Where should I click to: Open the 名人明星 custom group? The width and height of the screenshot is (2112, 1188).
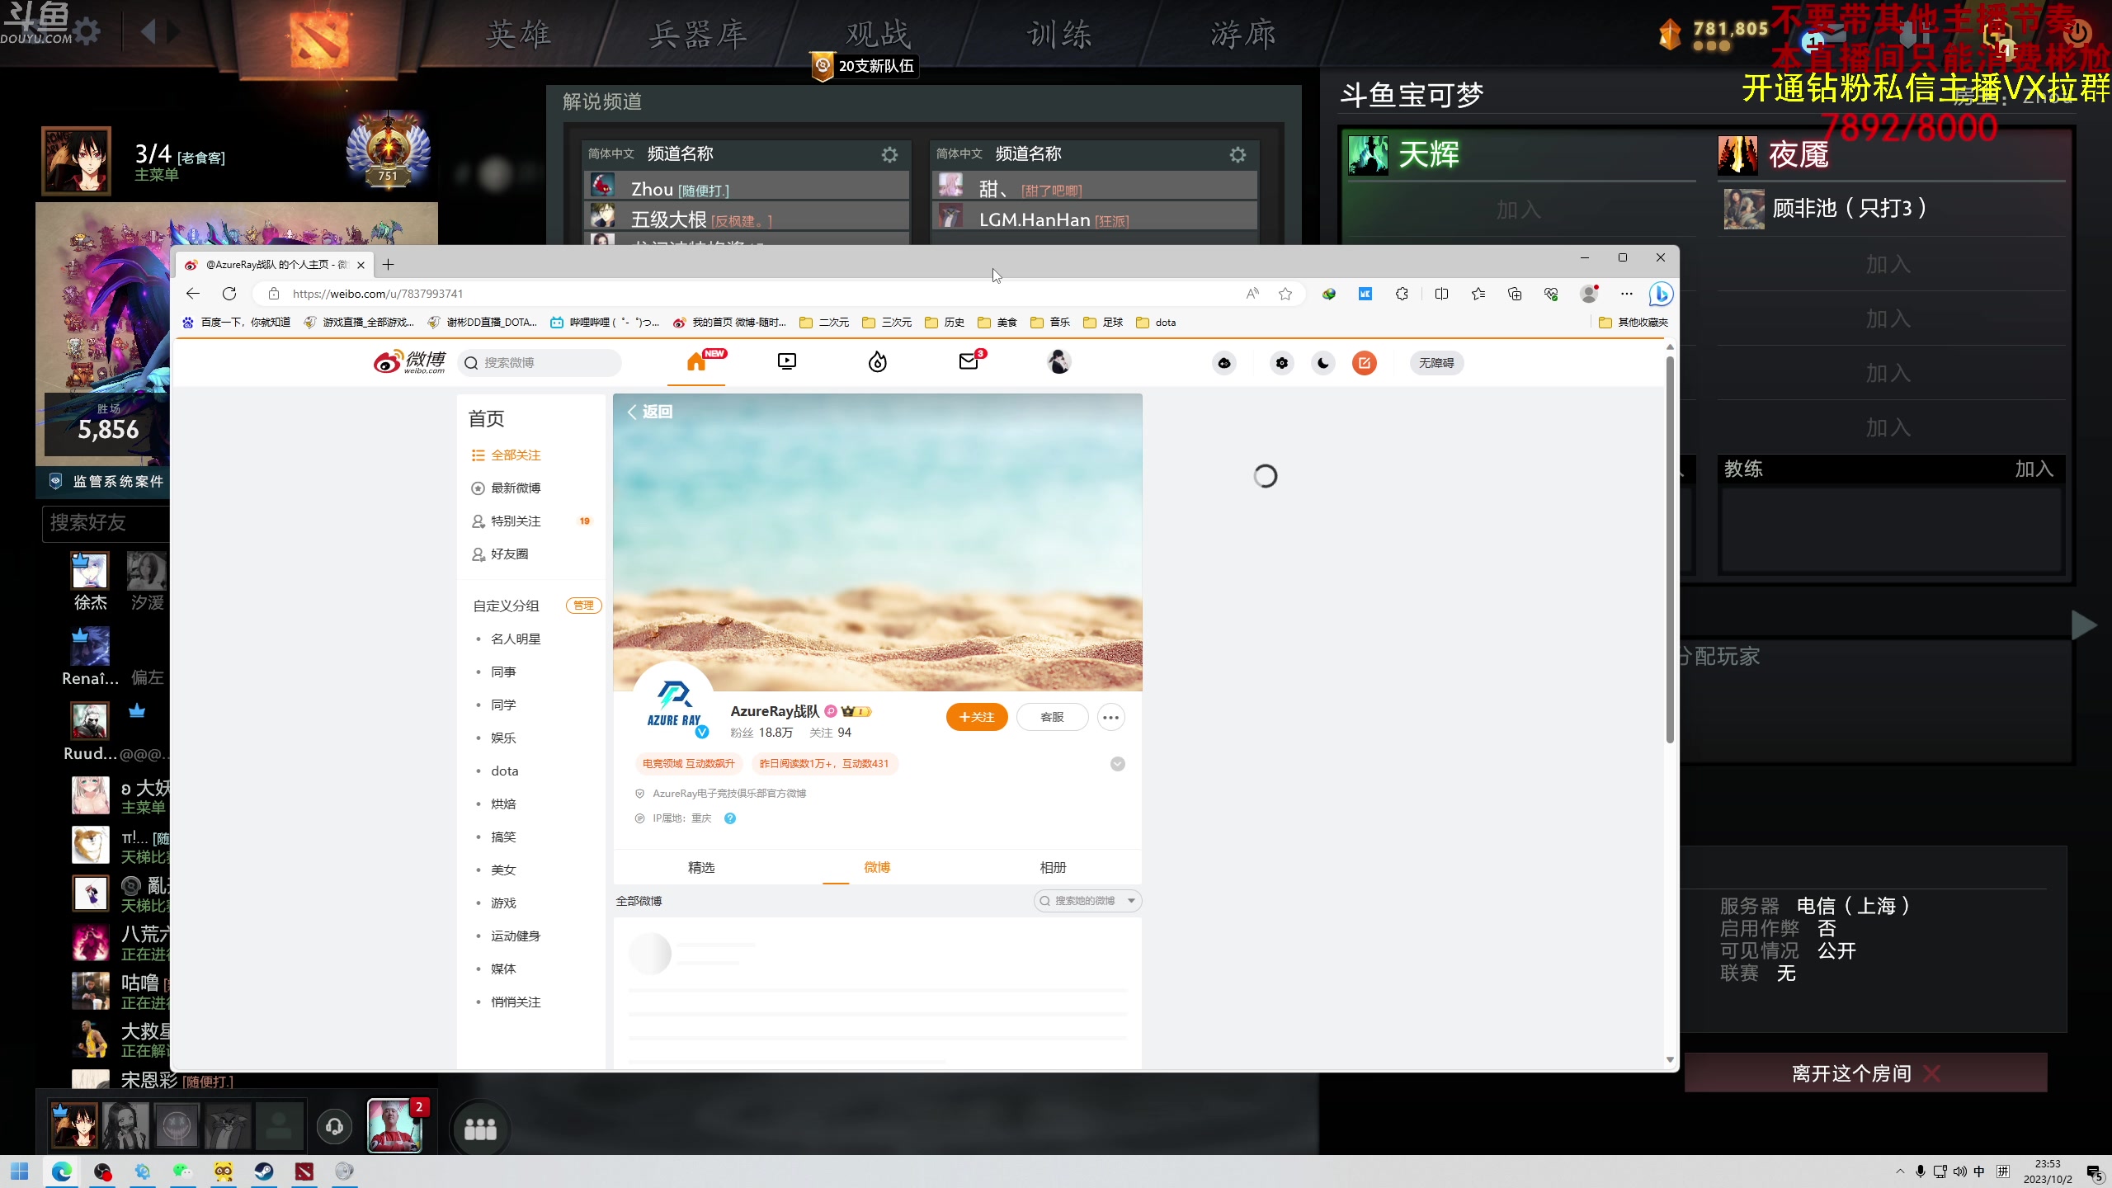pos(516,639)
